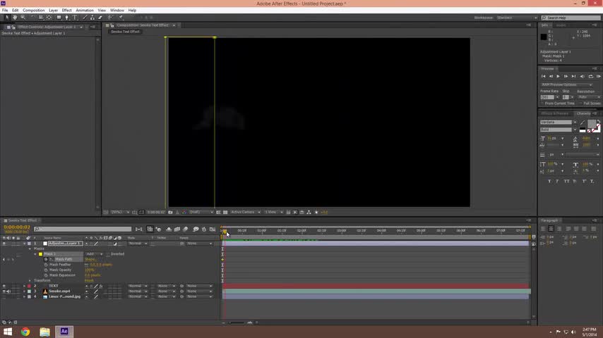Open the File menu
Image resolution: width=603 pixels, height=338 pixels.
(5, 11)
